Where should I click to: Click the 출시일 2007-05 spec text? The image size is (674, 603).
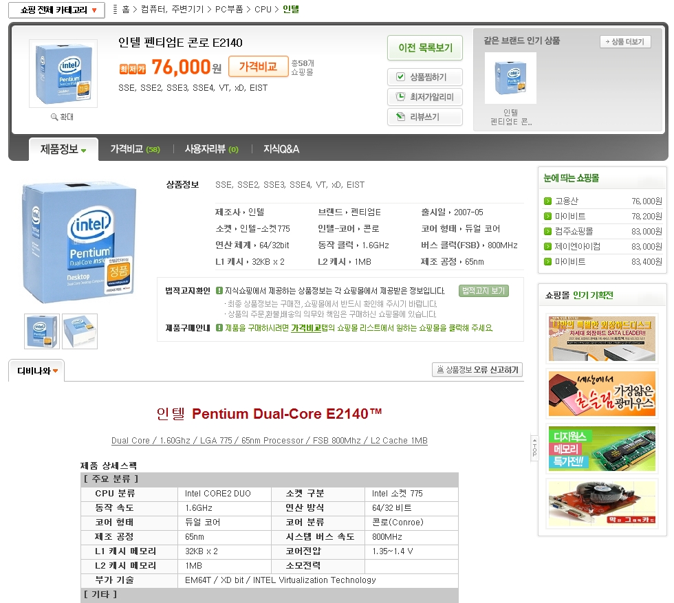(453, 212)
